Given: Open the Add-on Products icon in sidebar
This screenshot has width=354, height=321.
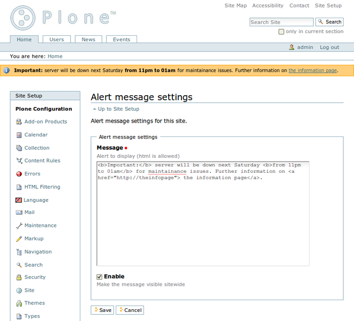Looking at the screenshot, I should coord(19,122).
